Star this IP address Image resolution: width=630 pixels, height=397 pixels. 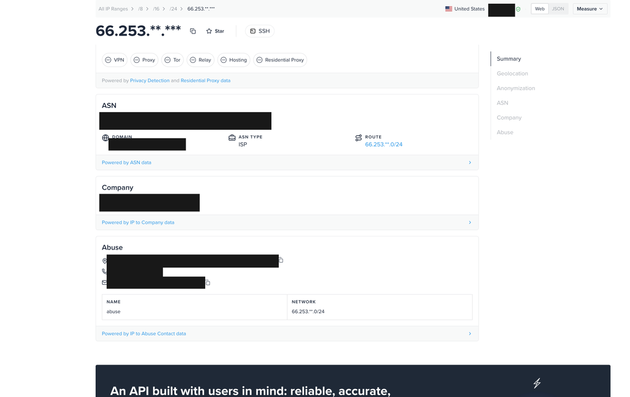tap(215, 31)
